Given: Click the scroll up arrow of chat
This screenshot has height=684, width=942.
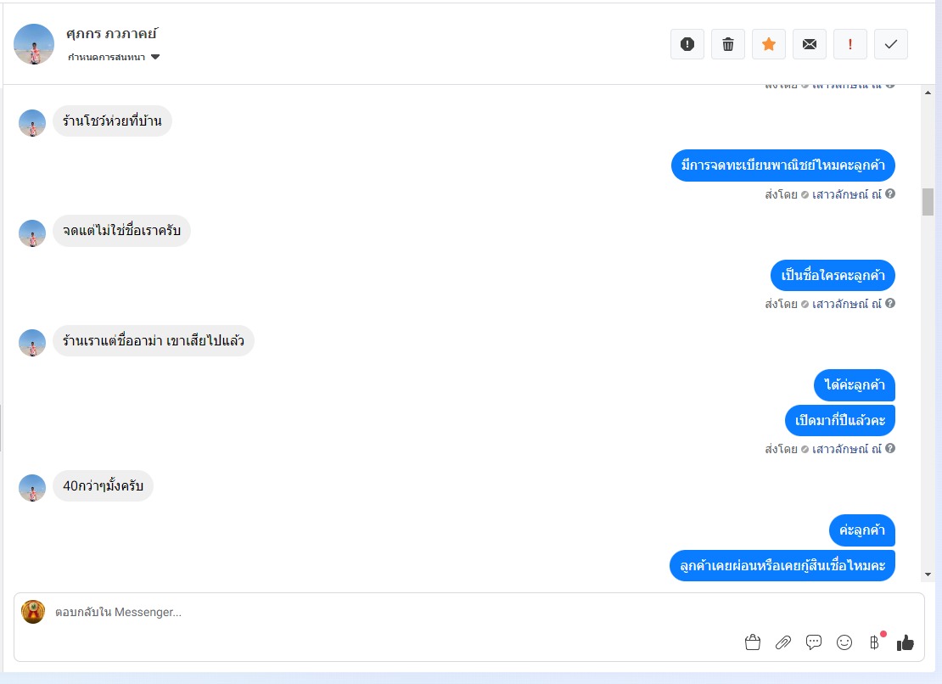Looking at the screenshot, I should pos(928,93).
